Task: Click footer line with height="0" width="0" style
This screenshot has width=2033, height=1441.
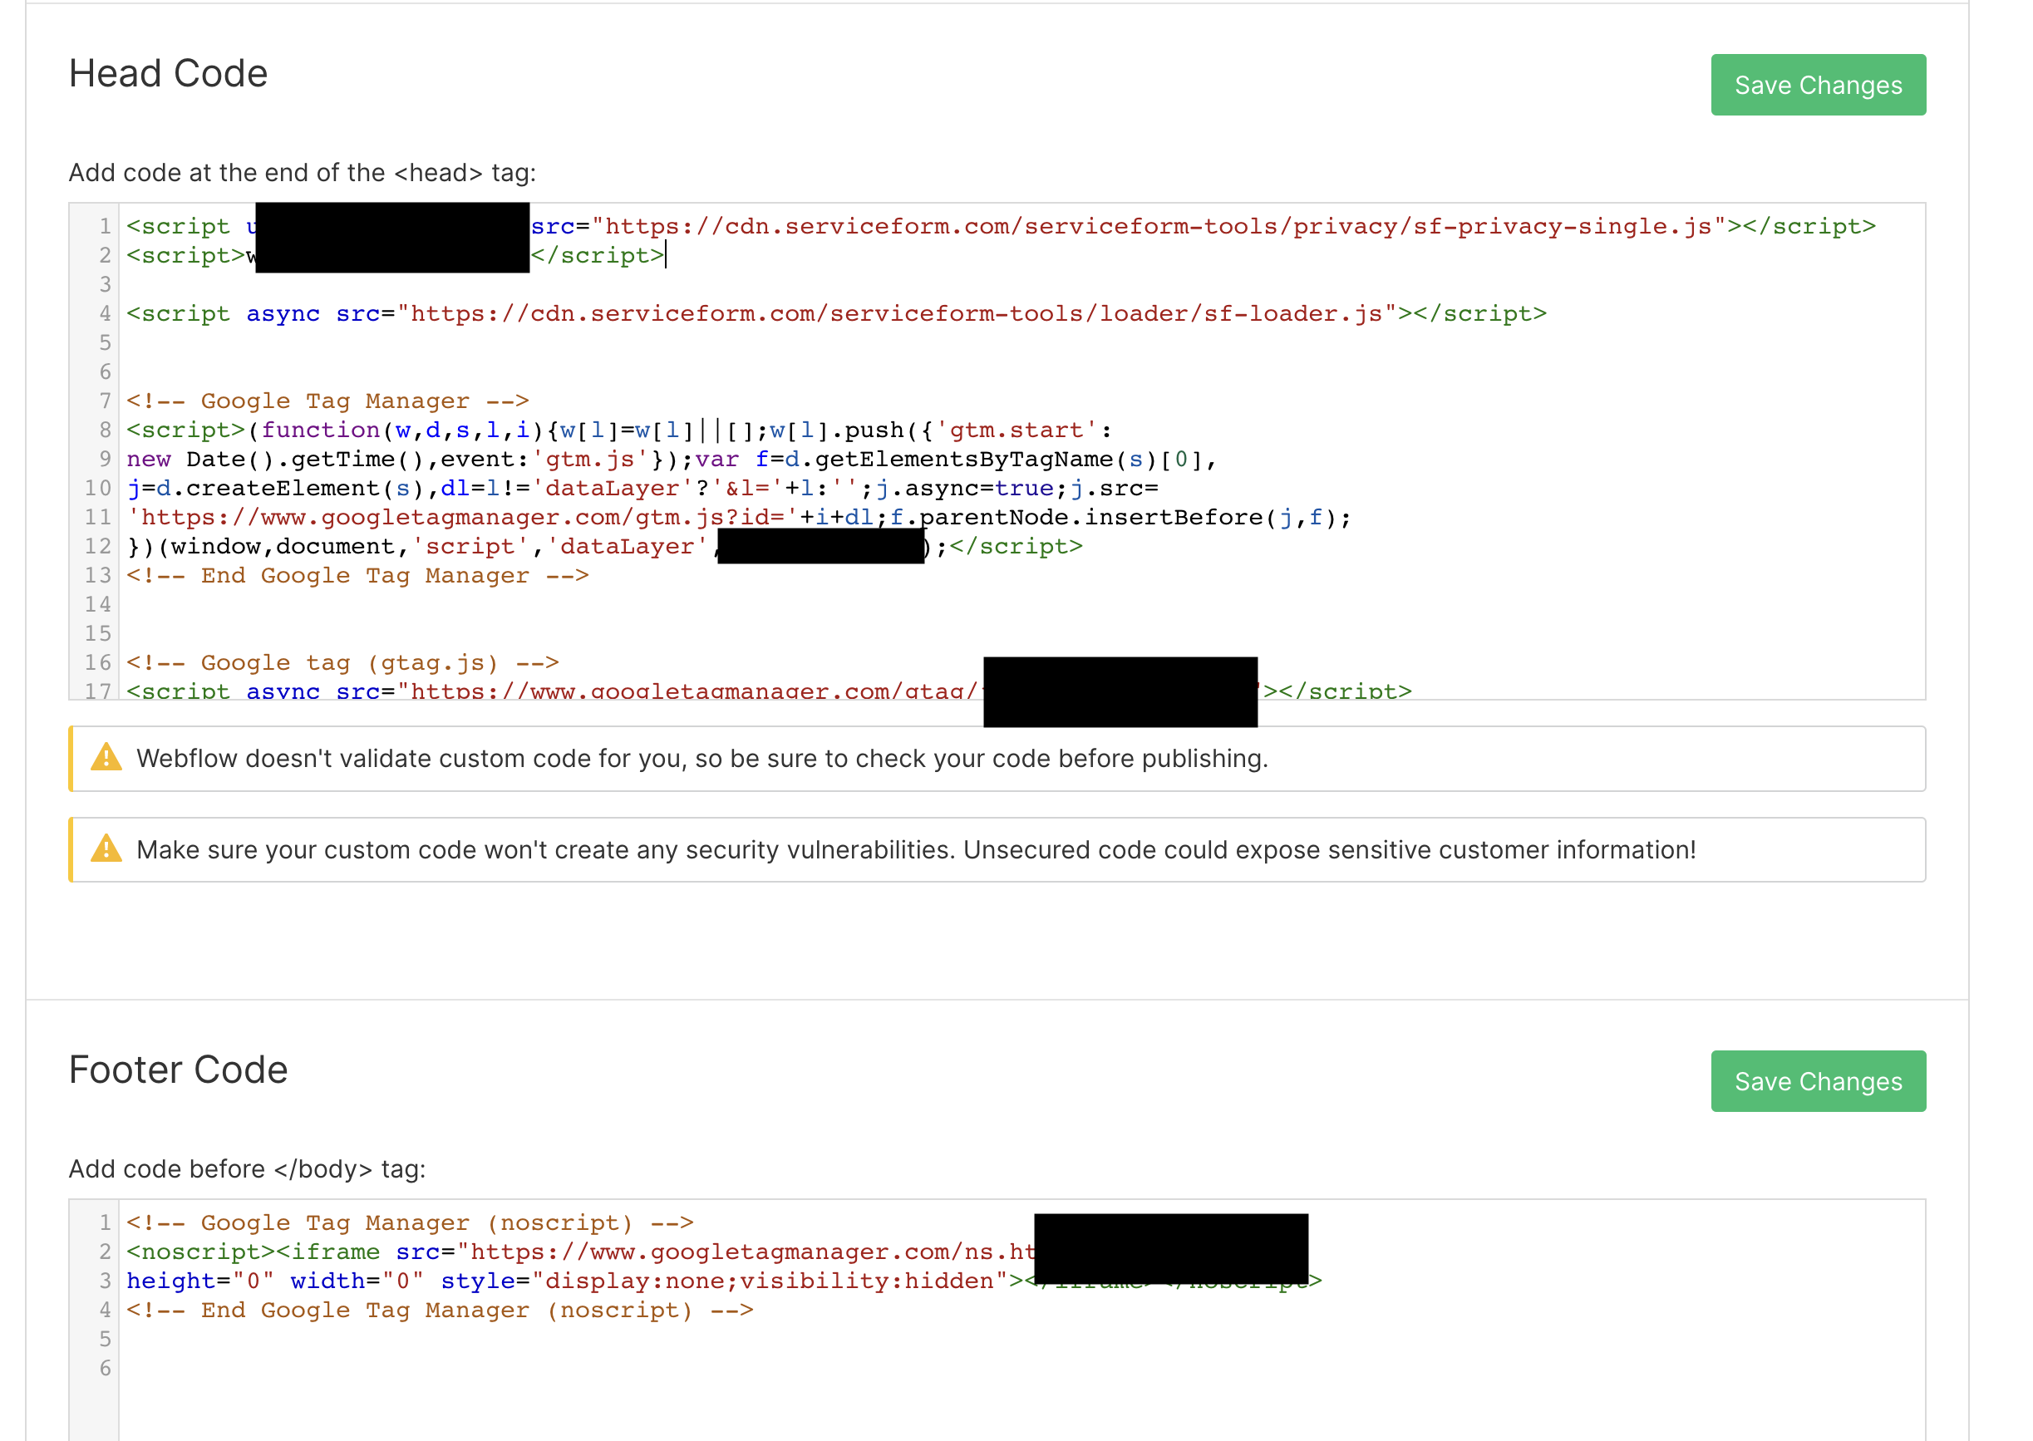Action: 723,1281
